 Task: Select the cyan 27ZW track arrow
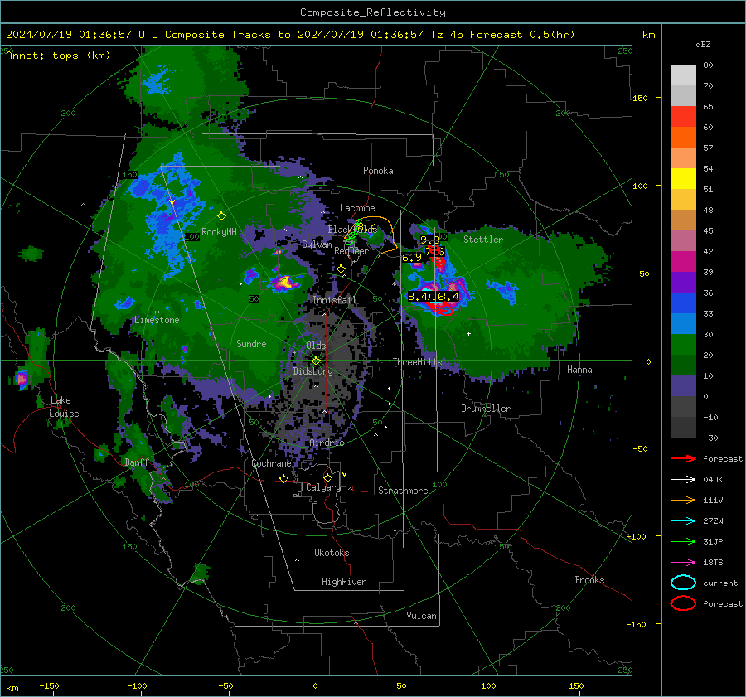point(683,521)
